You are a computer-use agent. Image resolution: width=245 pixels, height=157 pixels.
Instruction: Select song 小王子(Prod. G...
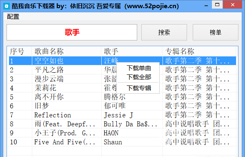65,133
